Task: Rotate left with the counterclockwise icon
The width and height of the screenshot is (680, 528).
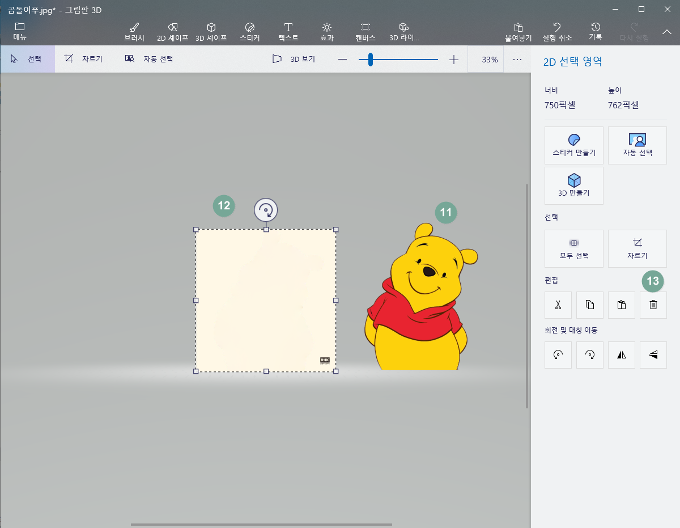Action: [x=558, y=354]
